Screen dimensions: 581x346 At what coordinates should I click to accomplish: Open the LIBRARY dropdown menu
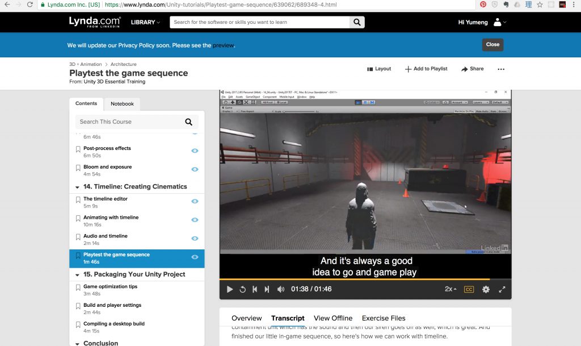145,22
